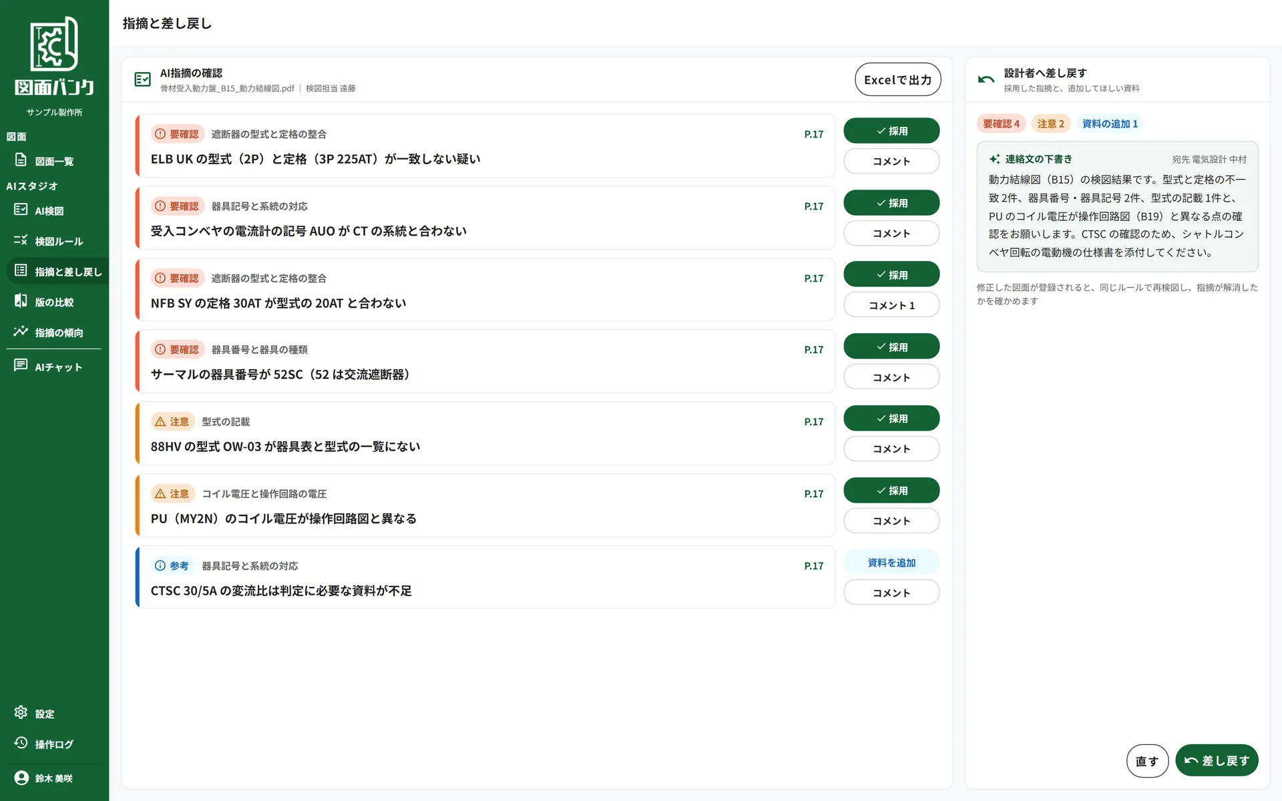Screen dimensions: 1282x801
Task: Click P.17 link on the 受入コンベヤ row
Action: point(813,206)
